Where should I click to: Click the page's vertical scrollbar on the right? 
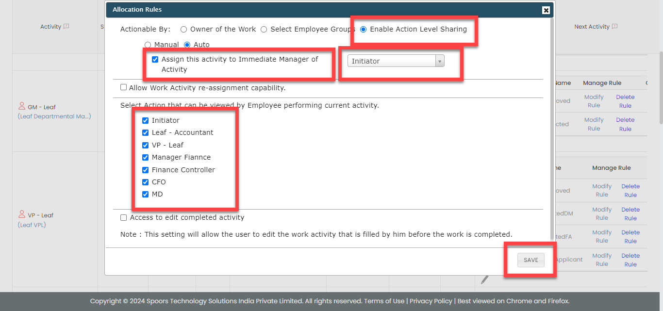point(660,87)
